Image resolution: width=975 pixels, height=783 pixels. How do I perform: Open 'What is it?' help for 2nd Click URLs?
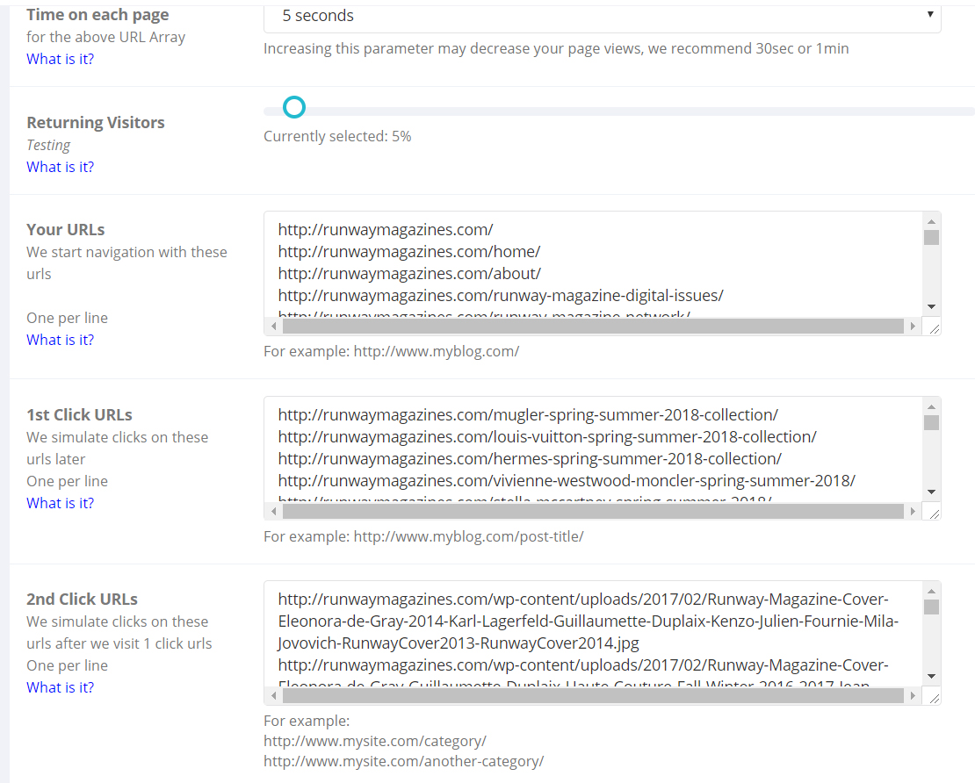click(x=60, y=687)
